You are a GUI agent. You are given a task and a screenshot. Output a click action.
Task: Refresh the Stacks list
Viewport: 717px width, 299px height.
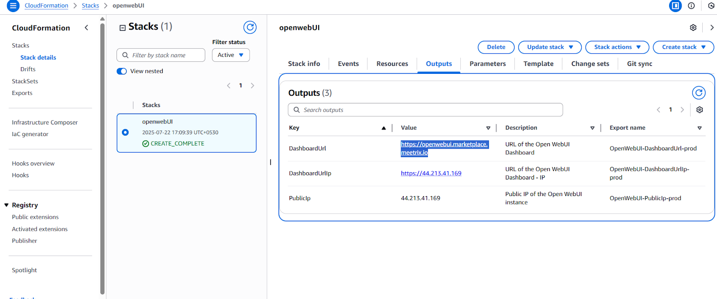click(250, 27)
